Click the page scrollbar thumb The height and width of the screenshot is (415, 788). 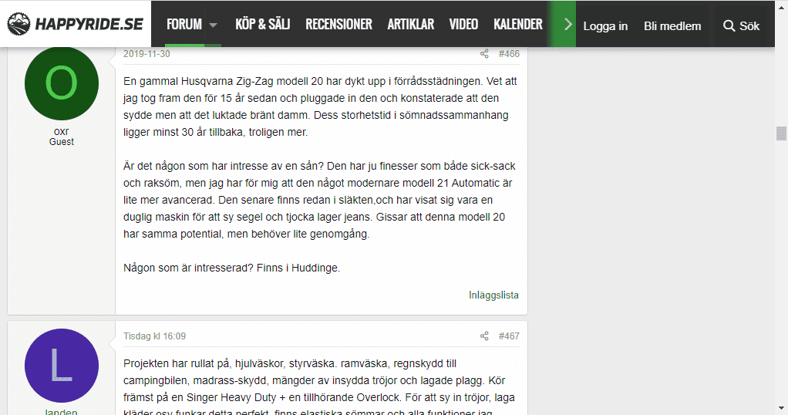click(x=781, y=133)
